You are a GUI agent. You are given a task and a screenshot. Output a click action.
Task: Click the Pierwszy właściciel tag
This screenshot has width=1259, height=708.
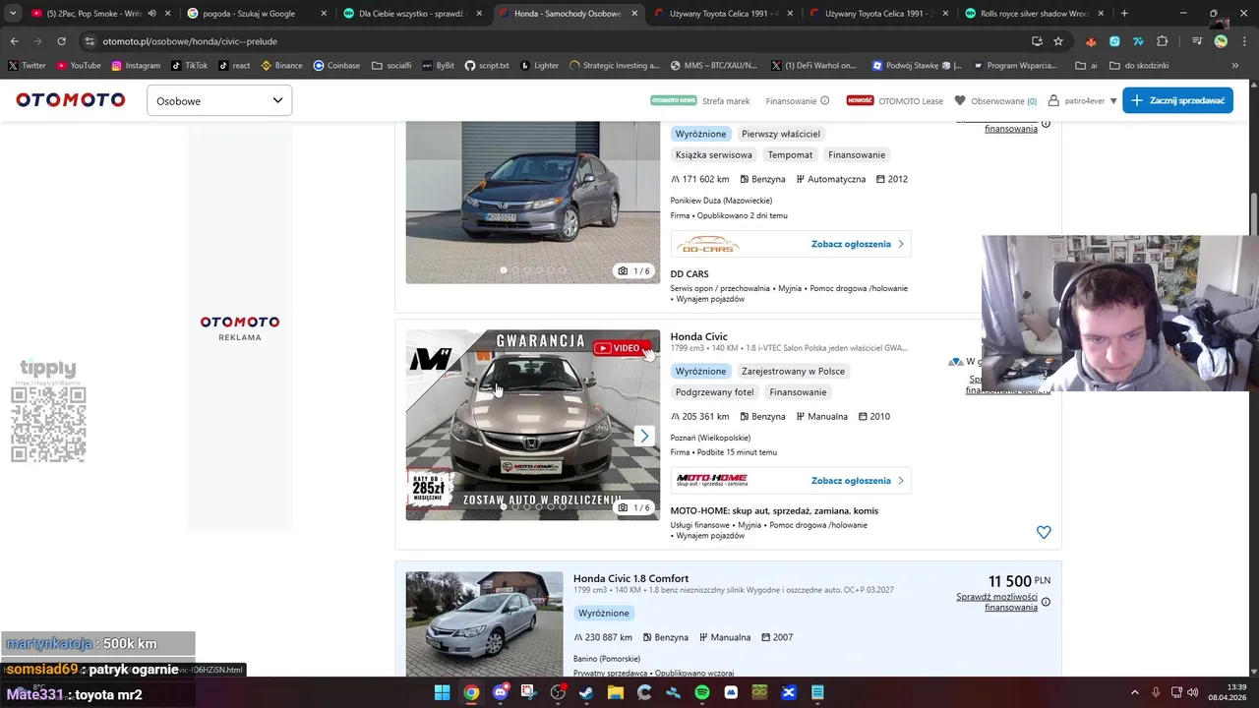coord(780,134)
